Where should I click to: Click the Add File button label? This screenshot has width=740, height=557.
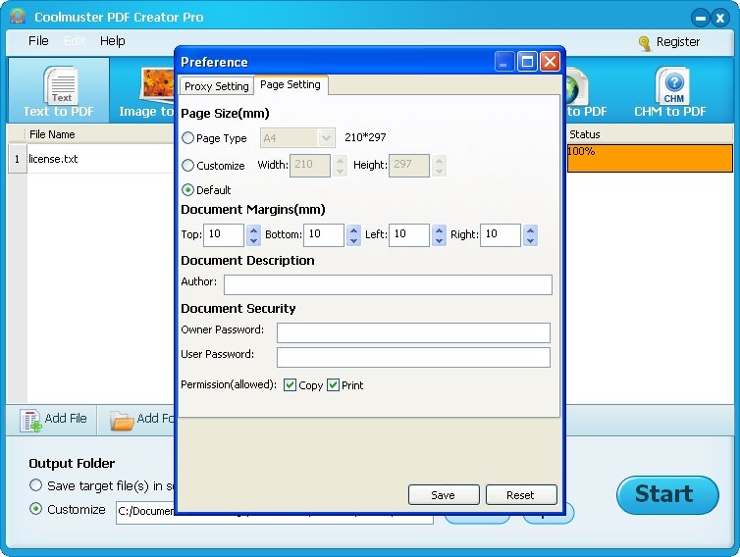tap(66, 419)
